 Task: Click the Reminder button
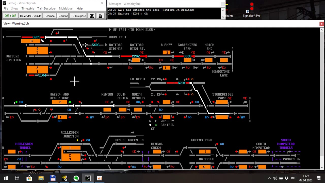pos(50,16)
